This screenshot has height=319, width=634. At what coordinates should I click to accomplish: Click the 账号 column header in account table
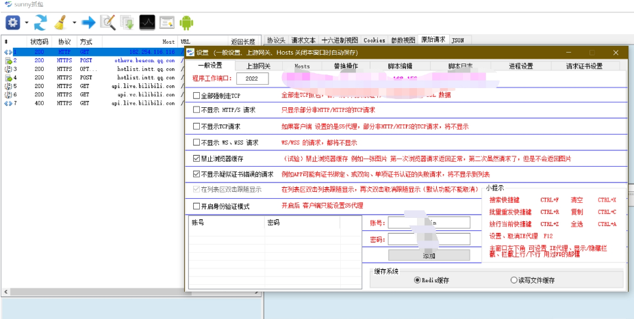click(227, 222)
